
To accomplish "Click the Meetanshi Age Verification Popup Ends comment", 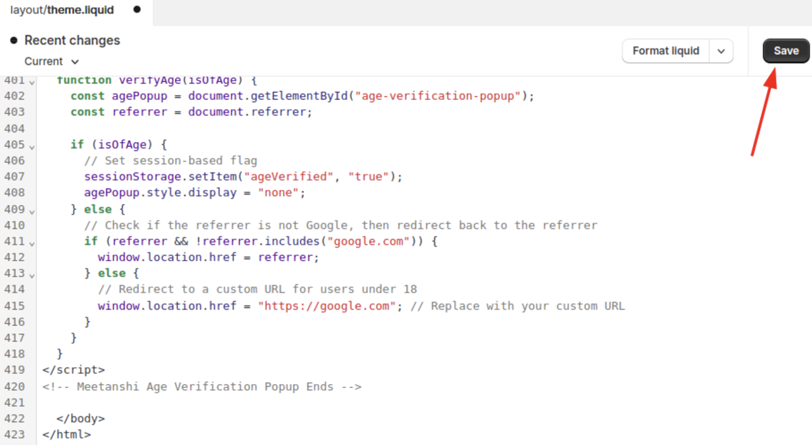I will 202,387.
